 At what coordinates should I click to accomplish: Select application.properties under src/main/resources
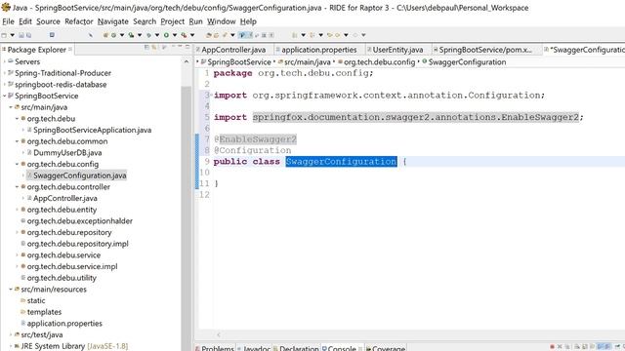coord(64,324)
